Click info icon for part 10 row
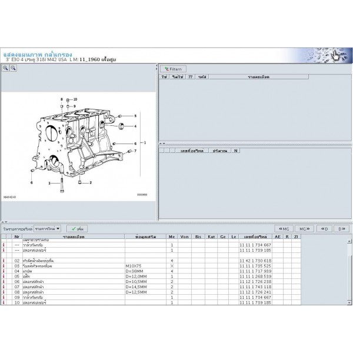This screenshot has height=353, width=353. click(x=4, y=302)
